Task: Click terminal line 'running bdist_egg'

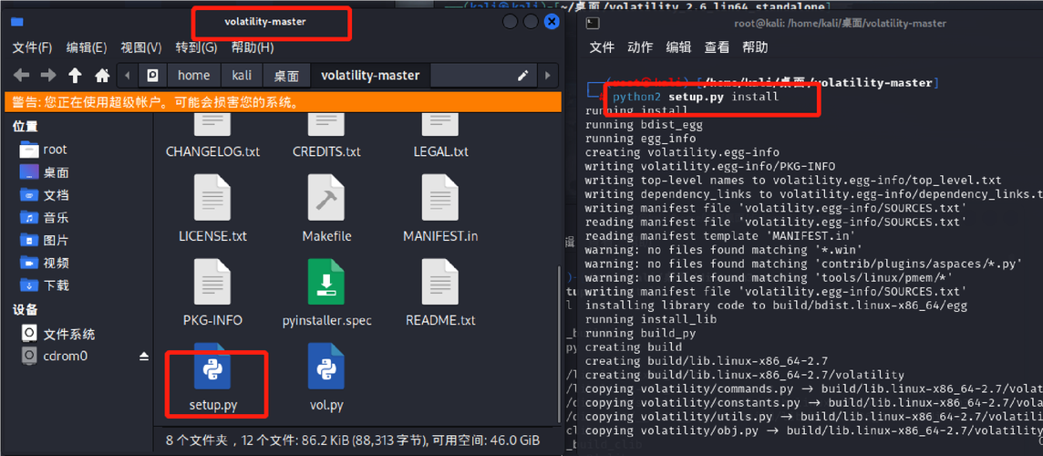Action: click(x=644, y=124)
